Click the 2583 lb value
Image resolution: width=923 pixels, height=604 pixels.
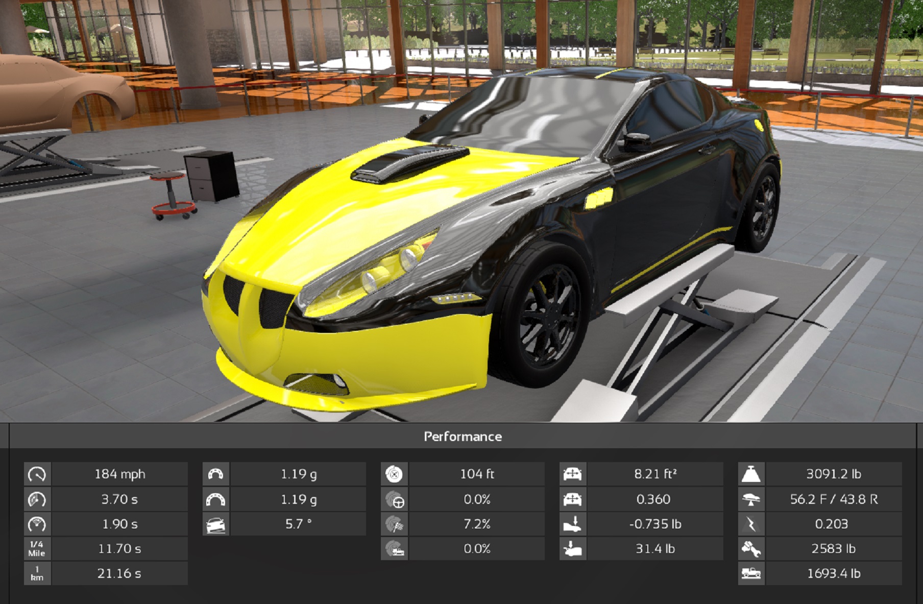pyautogui.click(x=834, y=549)
